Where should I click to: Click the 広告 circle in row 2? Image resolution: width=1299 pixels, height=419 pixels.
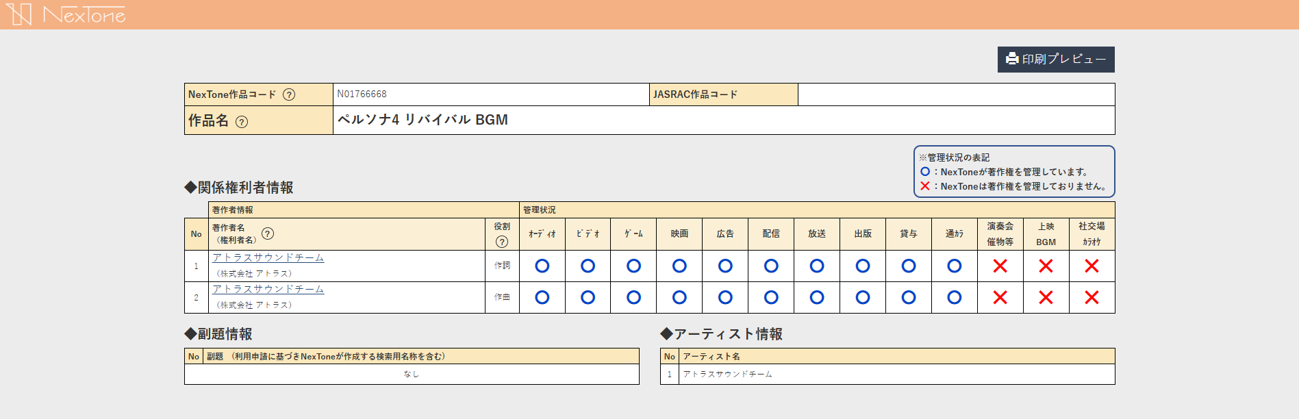coord(725,297)
